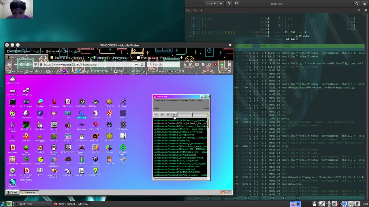This screenshot has height=207, width=369.
Task: Open the System (C:) drive icon
Action: pyautogui.click(x=12, y=92)
